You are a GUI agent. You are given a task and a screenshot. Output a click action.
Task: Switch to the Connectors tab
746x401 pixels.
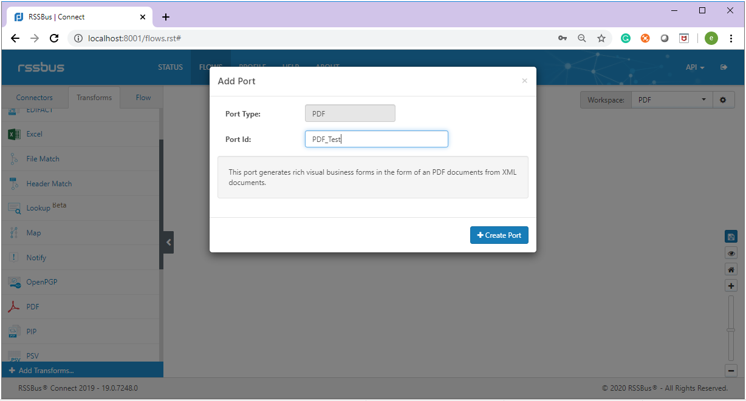pyautogui.click(x=34, y=98)
